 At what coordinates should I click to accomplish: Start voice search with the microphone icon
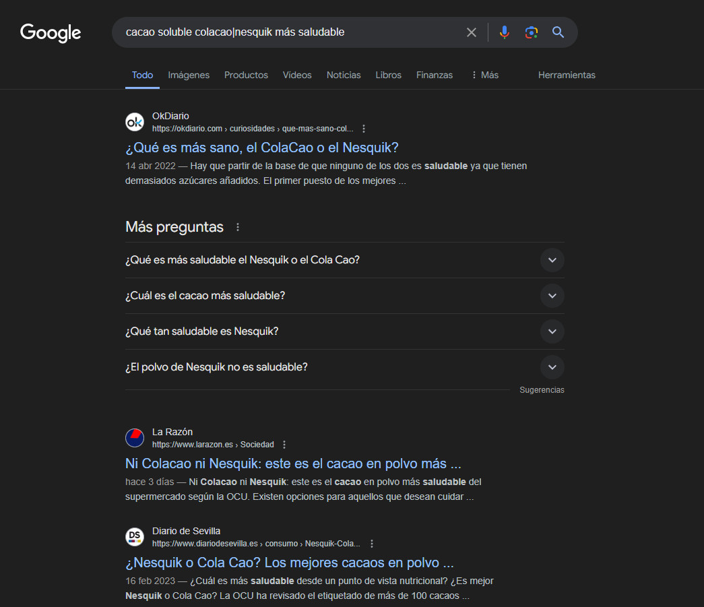504,32
